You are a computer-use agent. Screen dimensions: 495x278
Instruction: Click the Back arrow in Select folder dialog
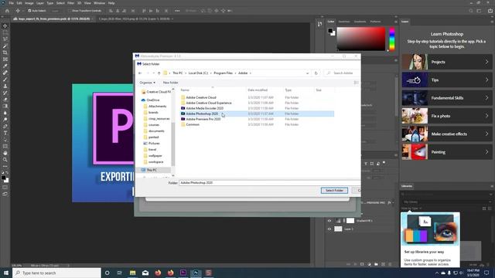(x=140, y=73)
